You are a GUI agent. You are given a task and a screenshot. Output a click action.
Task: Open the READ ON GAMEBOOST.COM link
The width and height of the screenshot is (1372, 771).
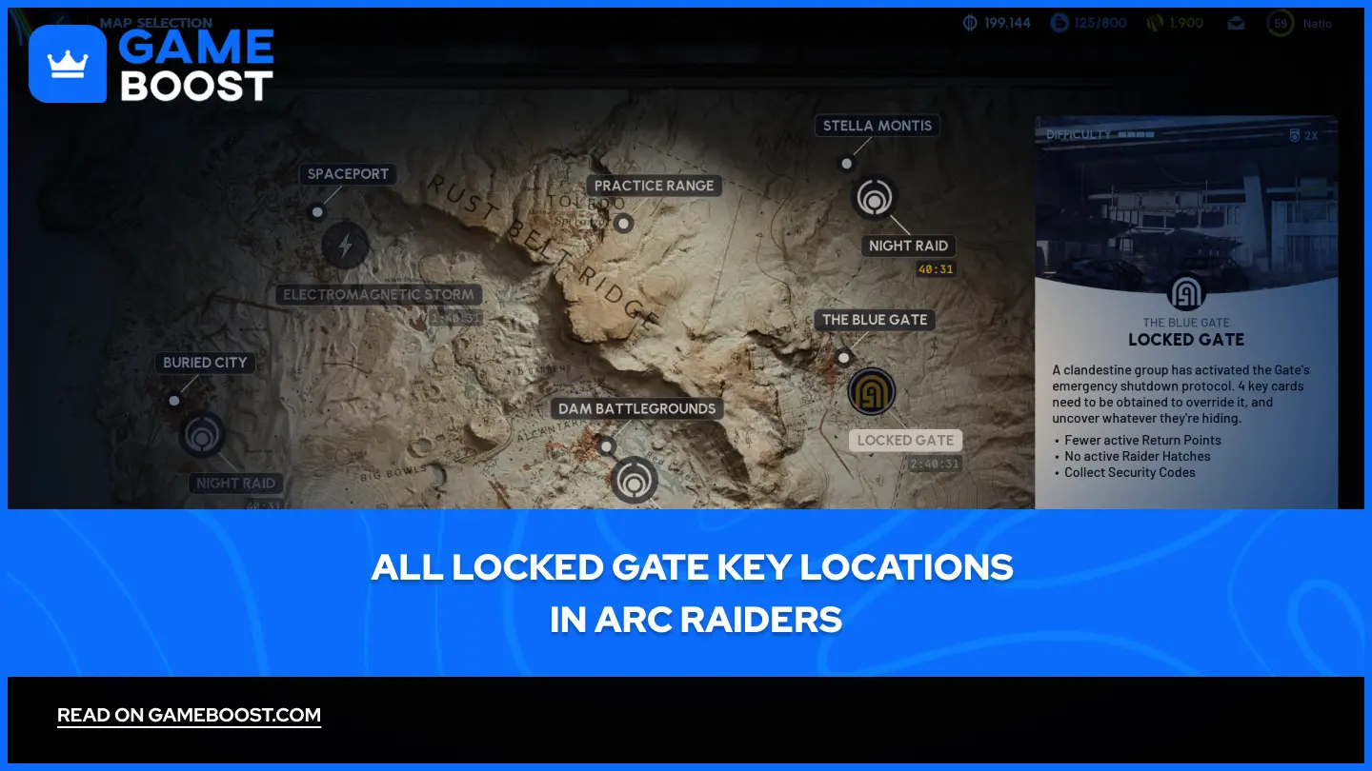click(x=189, y=716)
